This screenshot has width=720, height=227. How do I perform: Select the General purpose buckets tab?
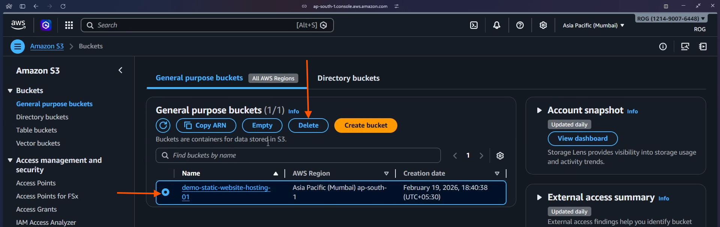pyautogui.click(x=199, y=78)
